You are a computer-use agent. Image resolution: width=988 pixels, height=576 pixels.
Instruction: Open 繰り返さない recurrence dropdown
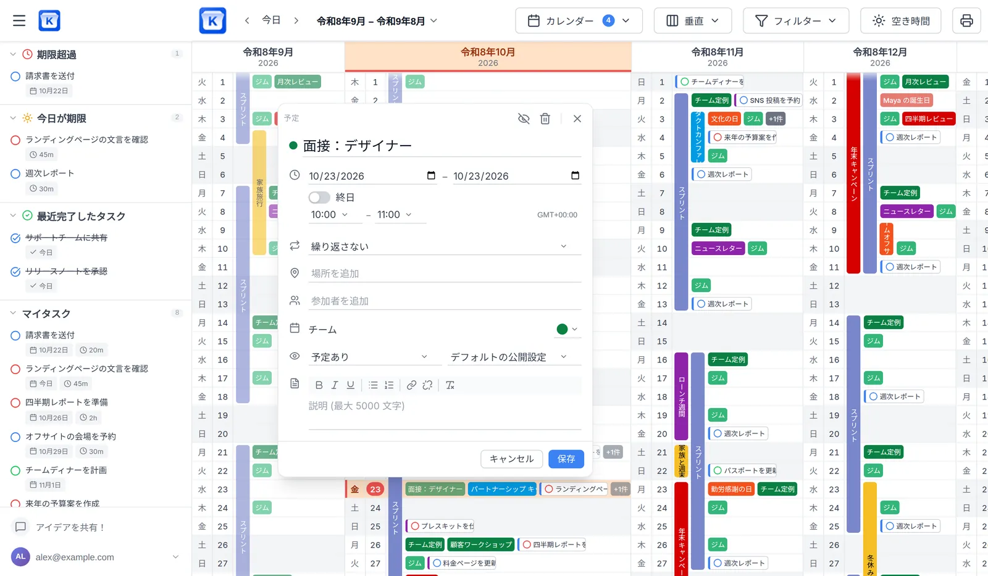pos(445,246)
